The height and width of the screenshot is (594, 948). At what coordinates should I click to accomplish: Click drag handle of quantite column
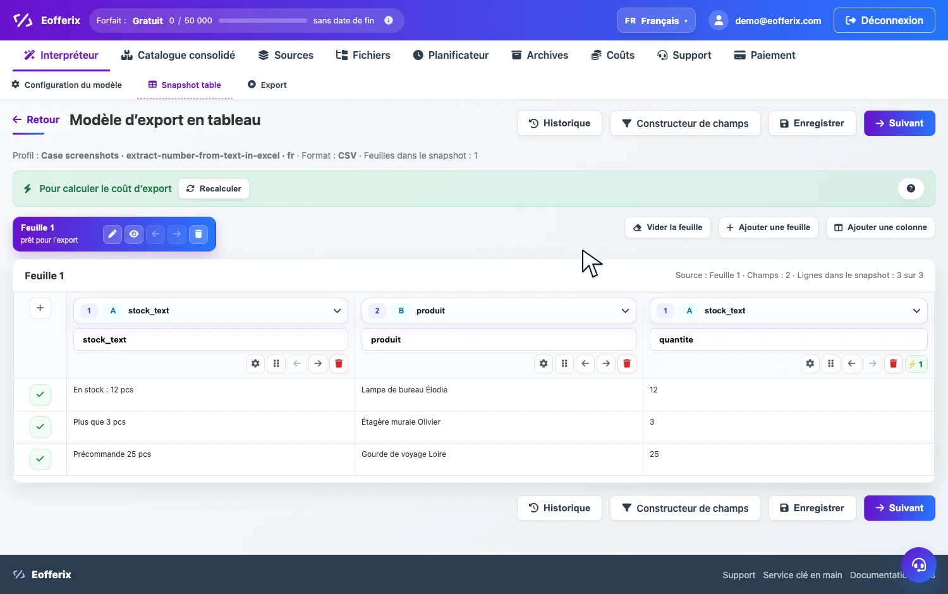[831, 363]
